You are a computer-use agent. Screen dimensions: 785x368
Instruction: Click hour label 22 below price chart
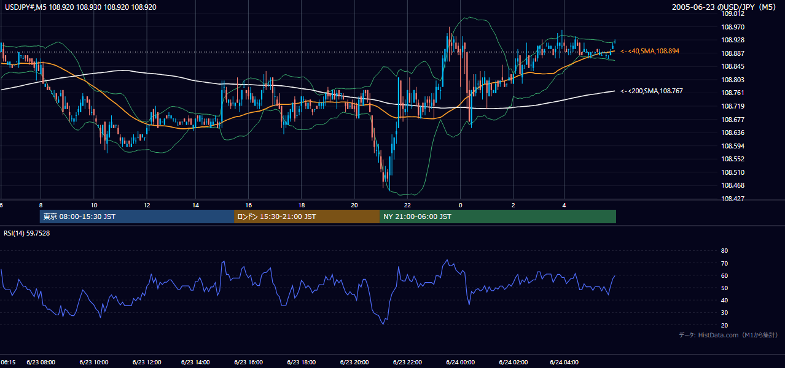407,205
